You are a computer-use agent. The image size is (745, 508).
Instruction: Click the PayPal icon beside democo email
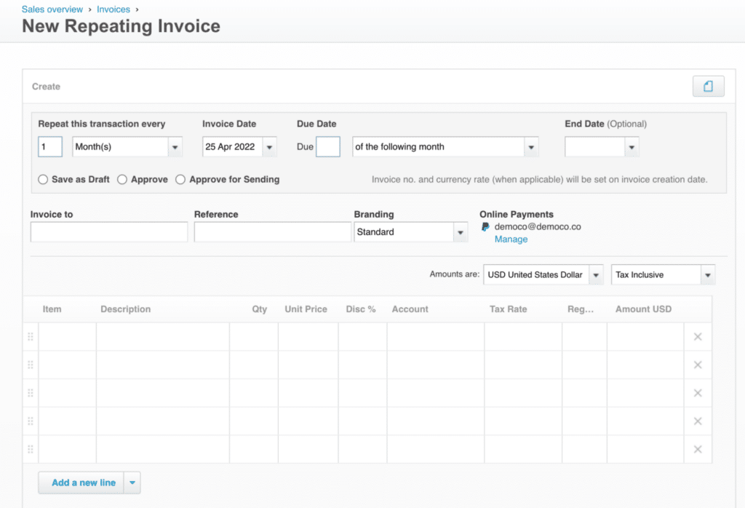(x=485, y=227)
